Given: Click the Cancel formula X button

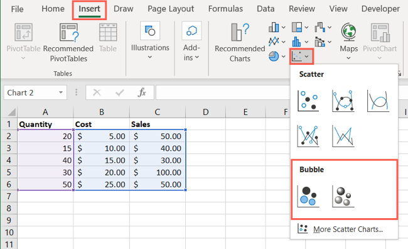Looking at the screenshot, I should coord(97,92).
